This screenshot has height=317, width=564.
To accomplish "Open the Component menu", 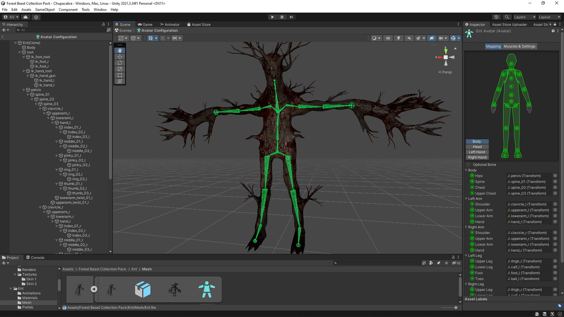I will 68,9.
